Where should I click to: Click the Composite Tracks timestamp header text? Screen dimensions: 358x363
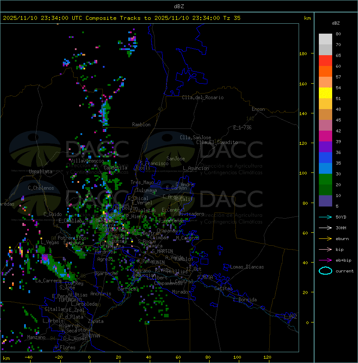[x=122, y=18]
